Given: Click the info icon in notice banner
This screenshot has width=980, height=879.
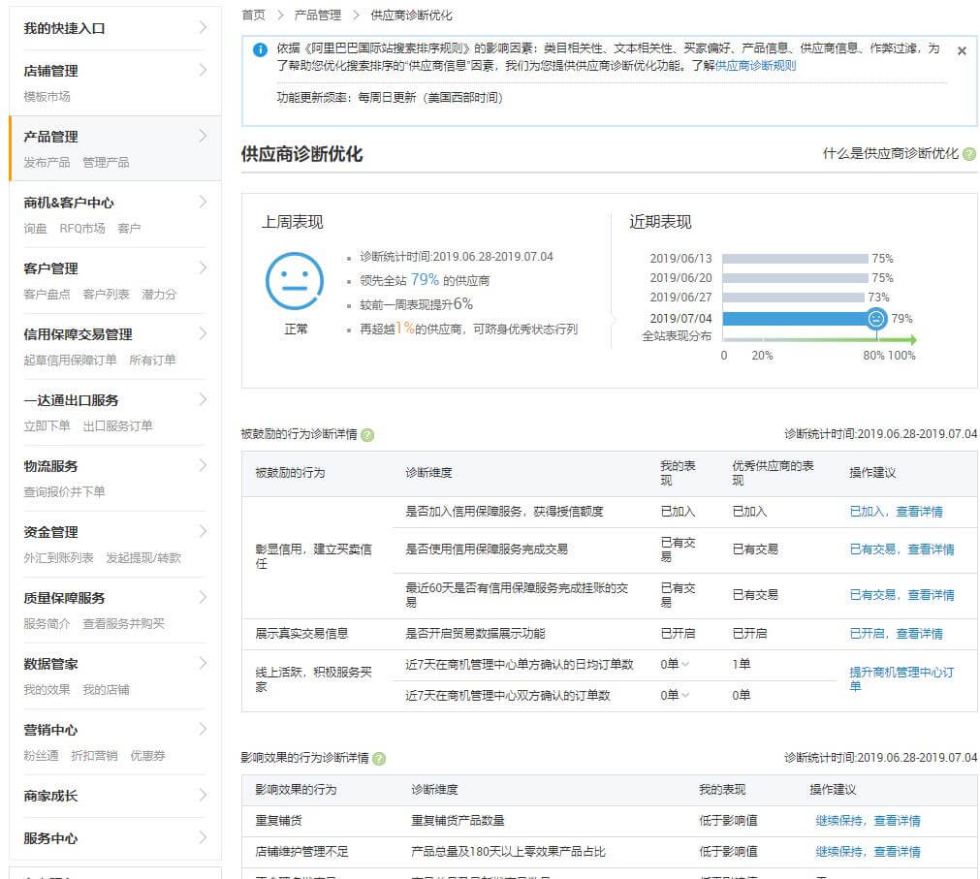Looking at the screenshot, I should tap(260, 50).
